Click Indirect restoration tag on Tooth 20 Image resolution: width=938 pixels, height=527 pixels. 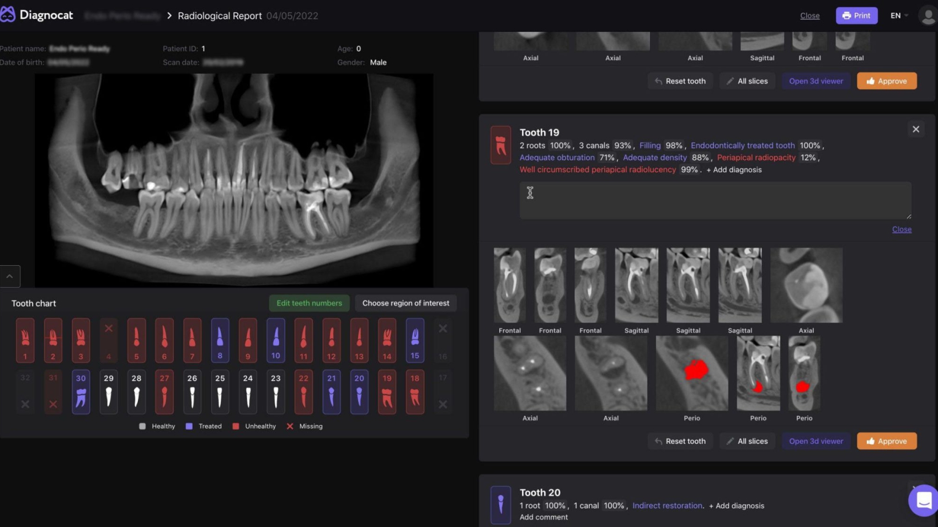[x=667, y=506]
